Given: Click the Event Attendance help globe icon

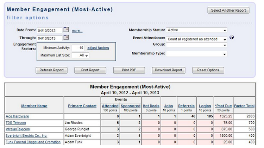Looking at the screenshot, I should [232, 38].
